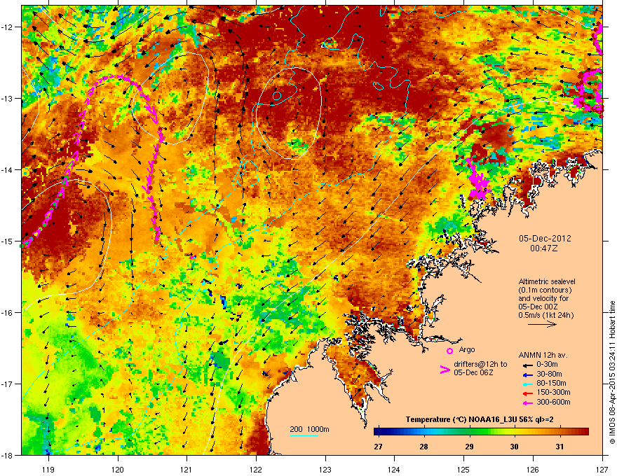Click the longitude axis label 122
Screen dimensions: 617x476
(x=256, y=469)
